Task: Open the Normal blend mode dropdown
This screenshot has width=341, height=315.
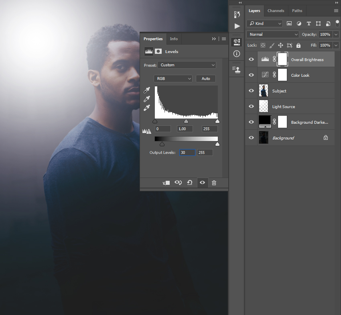Action: 273,35
